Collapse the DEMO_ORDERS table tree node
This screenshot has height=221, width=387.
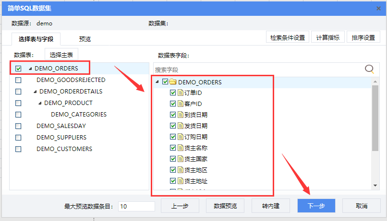click(x=30, y=69)
